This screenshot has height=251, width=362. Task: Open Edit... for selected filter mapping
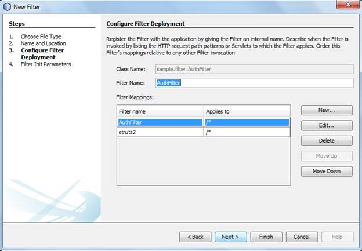[x=327, y=125]
